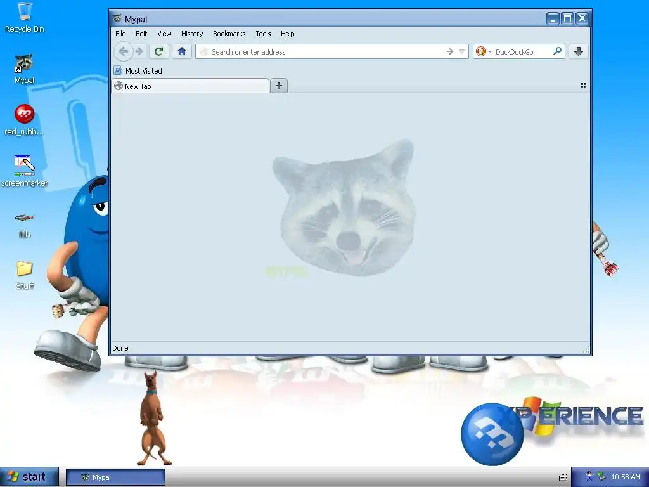Open the Help menu
Screen dimensions: 649x487
[x=287, y=34]
